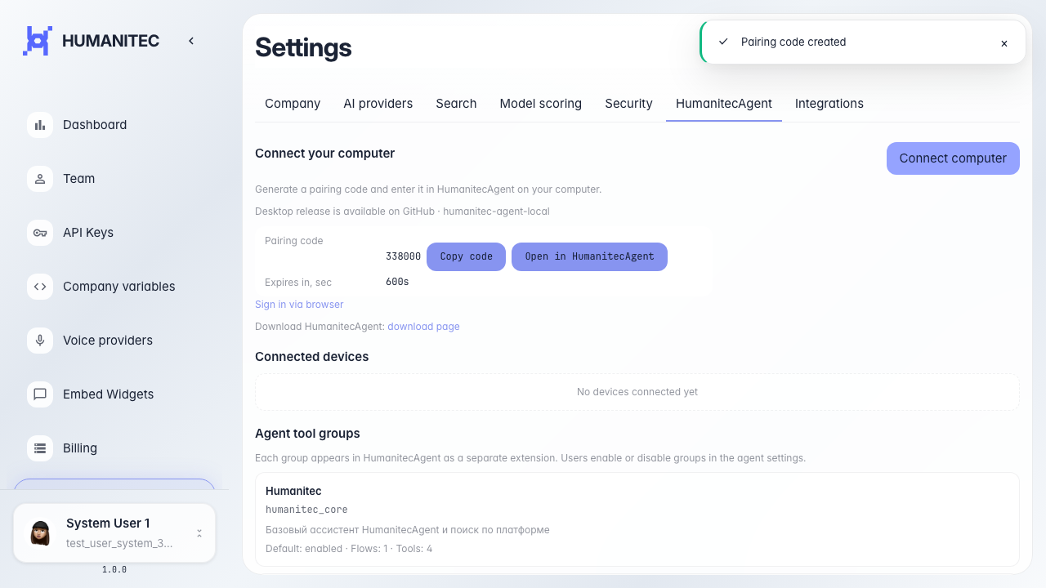1046x588 pixels.
Task: Click the Connected devices heading
Action: (x=311, y=357)
